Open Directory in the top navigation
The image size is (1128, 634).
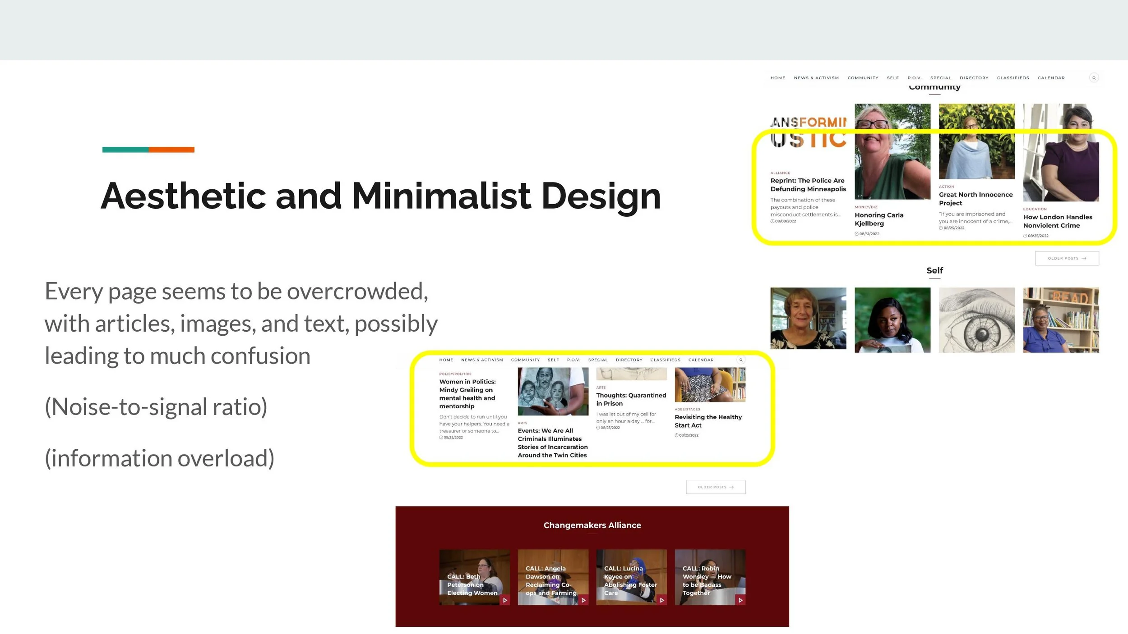(x=974, y=78)
